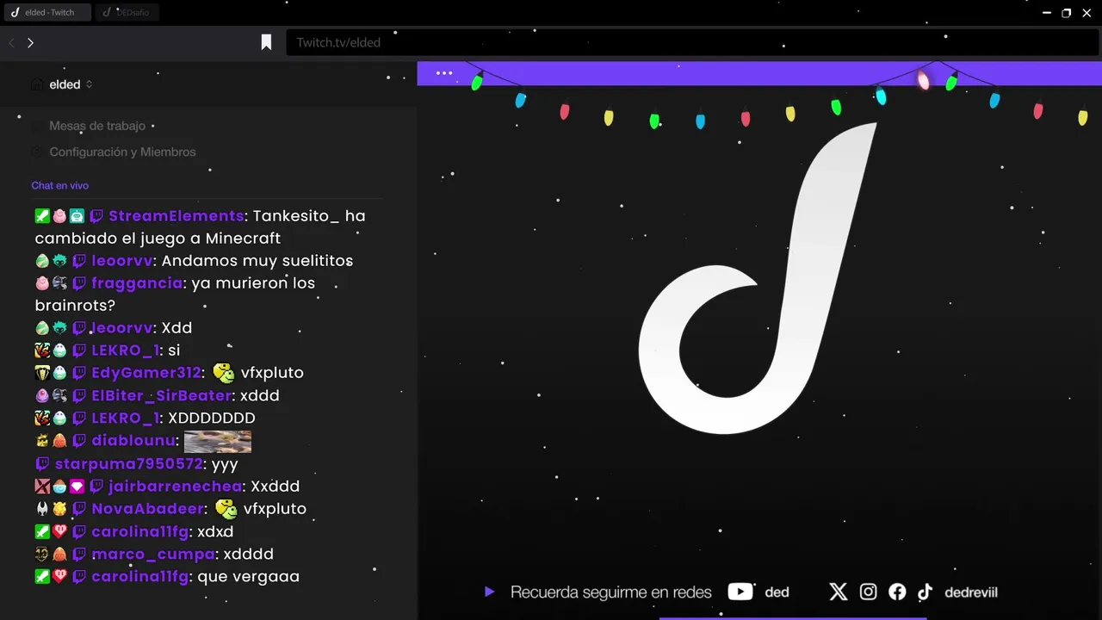Click the YouTube icon in bottom banner
This screenshot has width=1102, height=620.
pos(740,592)
